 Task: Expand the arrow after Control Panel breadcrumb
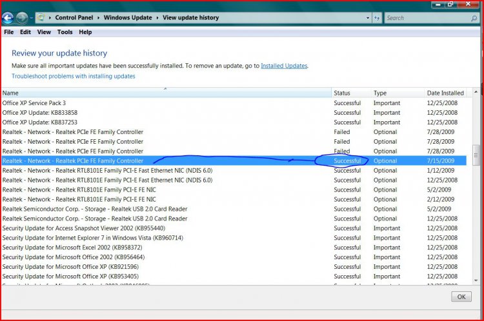[99, 18]
